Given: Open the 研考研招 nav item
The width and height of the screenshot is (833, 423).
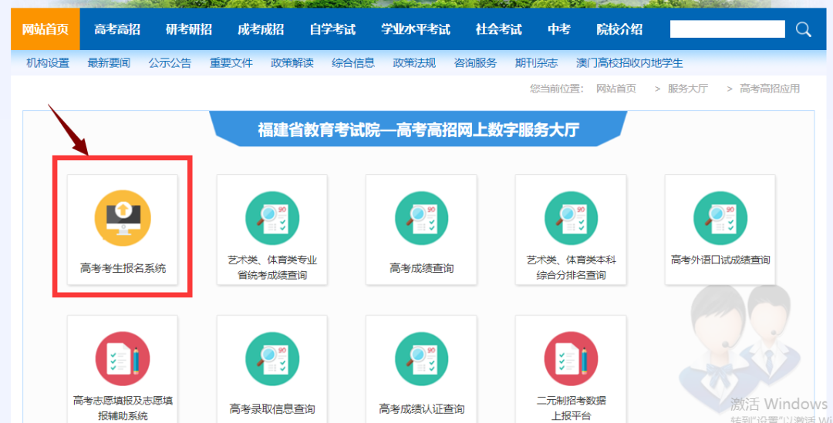Looking at the screenshot, I should pos(189,29).
